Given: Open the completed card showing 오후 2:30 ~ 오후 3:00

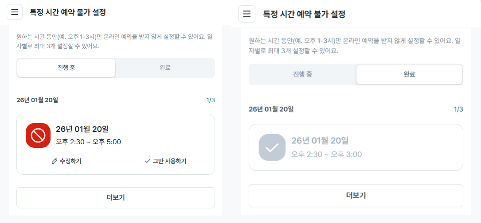Looking at the screenshot, I should (356, 147).
